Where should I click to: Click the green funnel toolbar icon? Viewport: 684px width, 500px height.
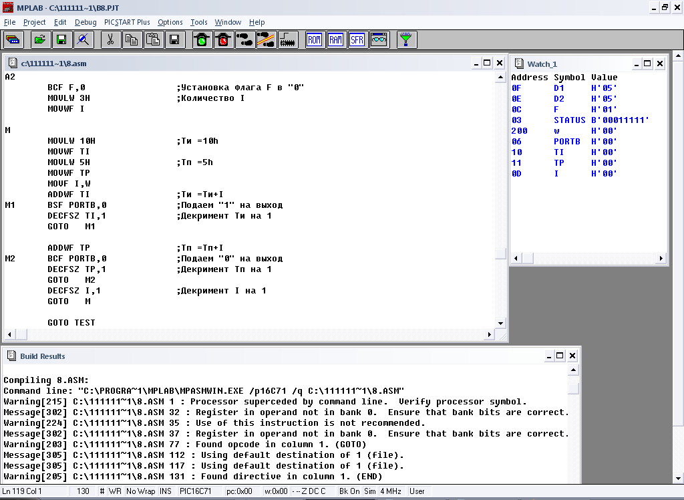(x=405, y=40)
